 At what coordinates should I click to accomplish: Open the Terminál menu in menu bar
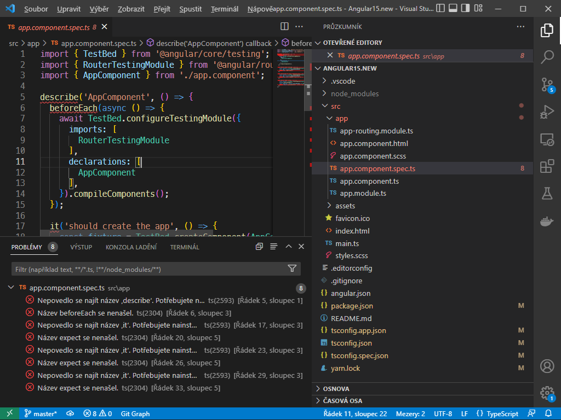click(x=224, y=9)
